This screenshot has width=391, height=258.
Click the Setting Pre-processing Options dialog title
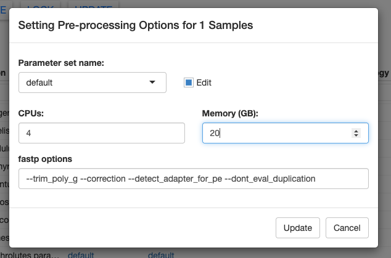point(136,25)
